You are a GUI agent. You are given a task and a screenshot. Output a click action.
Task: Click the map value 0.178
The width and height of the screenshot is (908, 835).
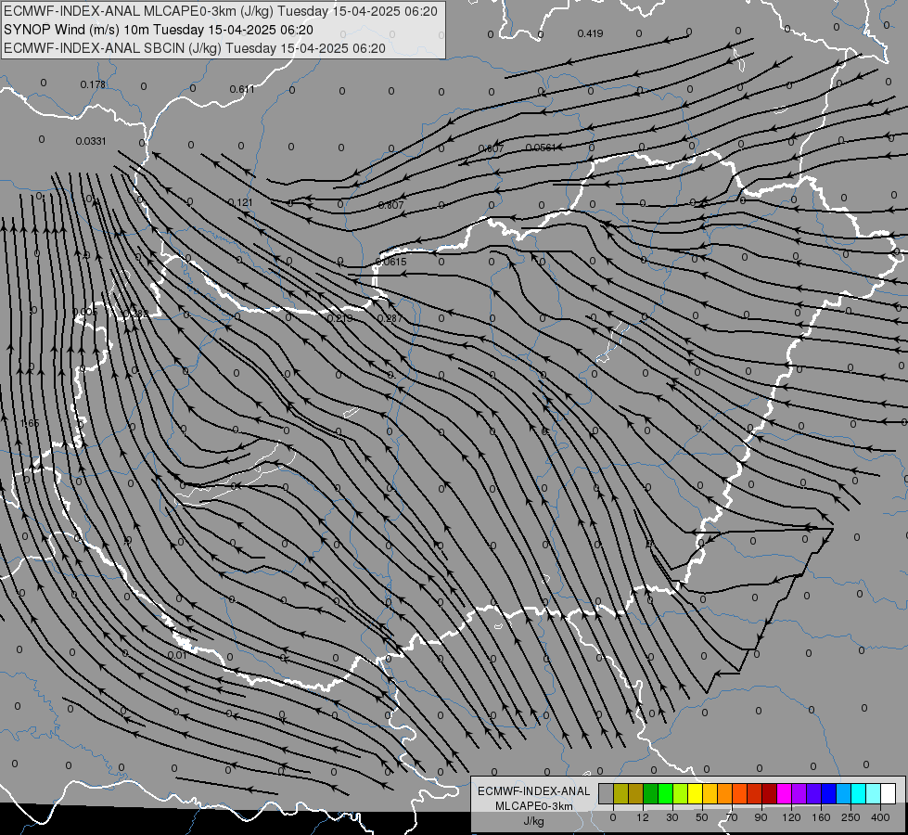point(93,84)
